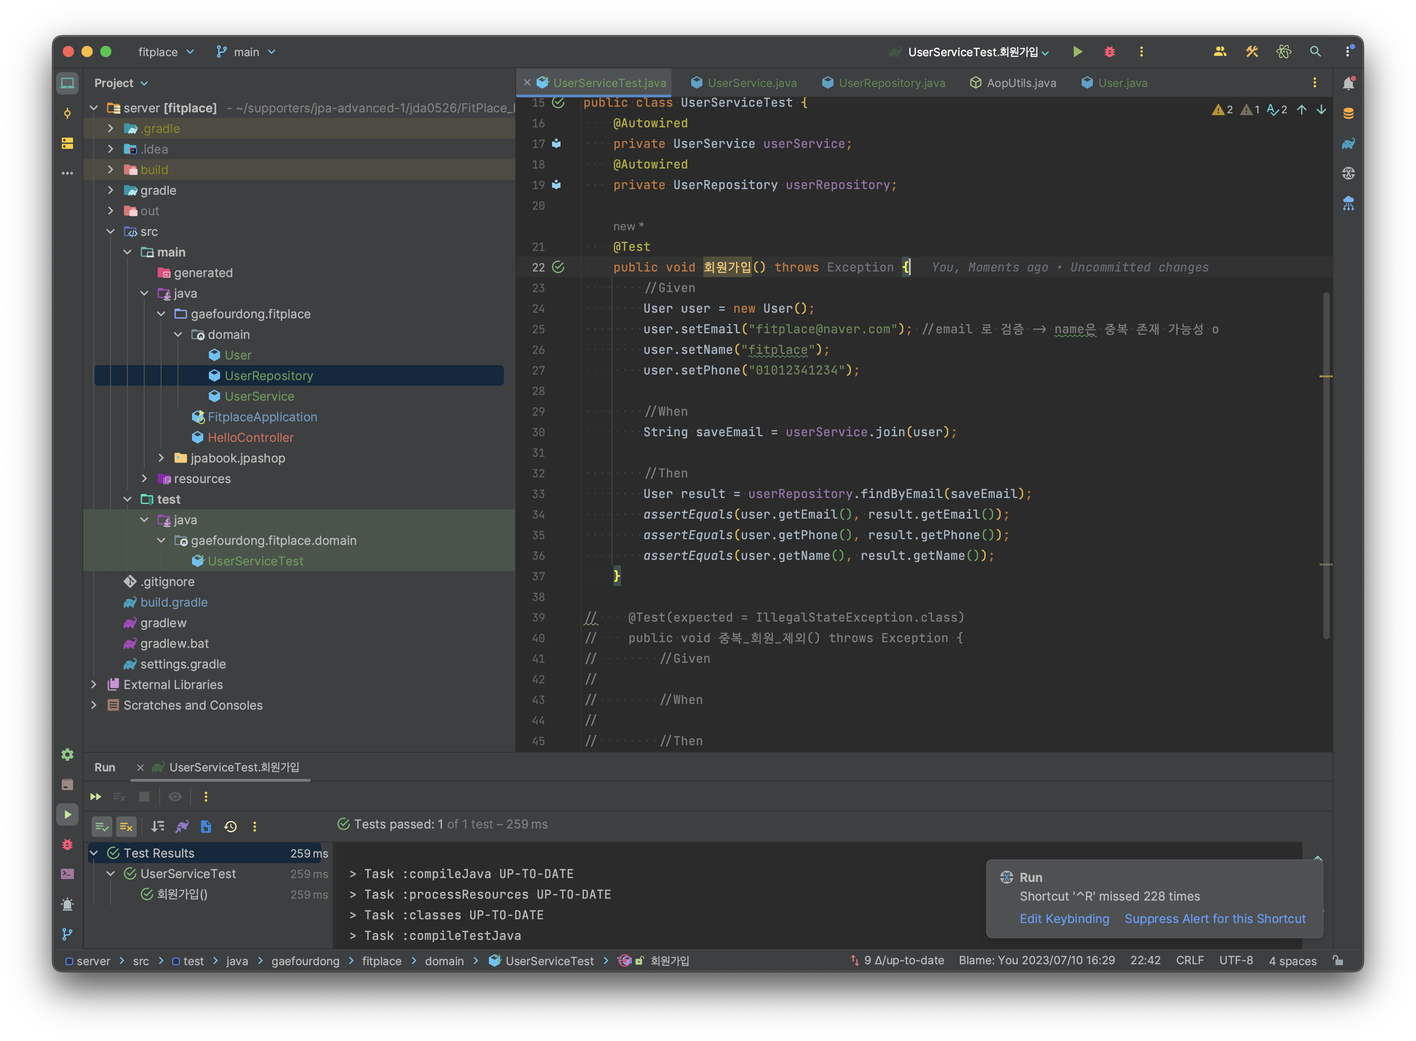Select the 회원가입() test result row
Screen dimensions: 1416x1041
pos(208,894)
